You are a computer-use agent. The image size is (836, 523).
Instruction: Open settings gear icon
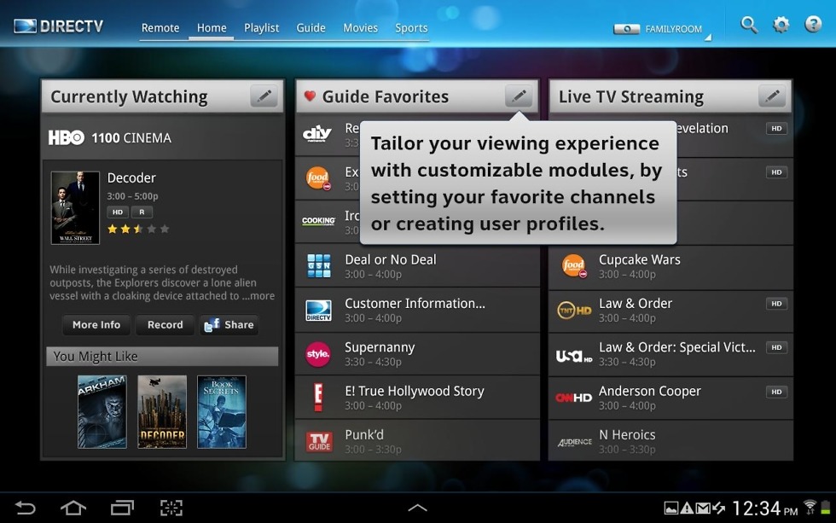pyautogui.click(x=781, y=26)
